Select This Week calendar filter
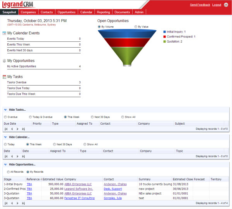 tap(27, 144)
